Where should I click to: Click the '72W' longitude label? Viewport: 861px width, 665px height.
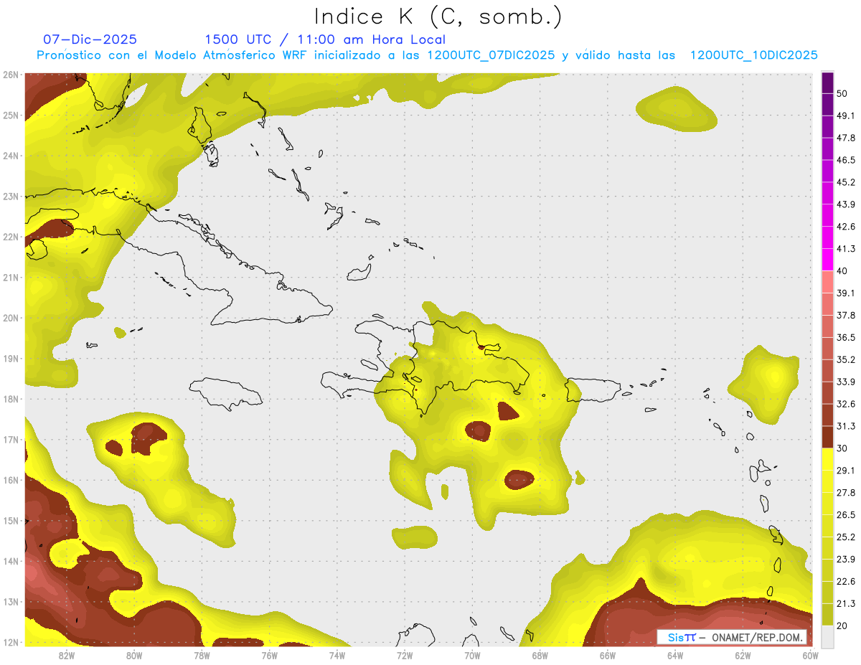(x=405, y=655)
